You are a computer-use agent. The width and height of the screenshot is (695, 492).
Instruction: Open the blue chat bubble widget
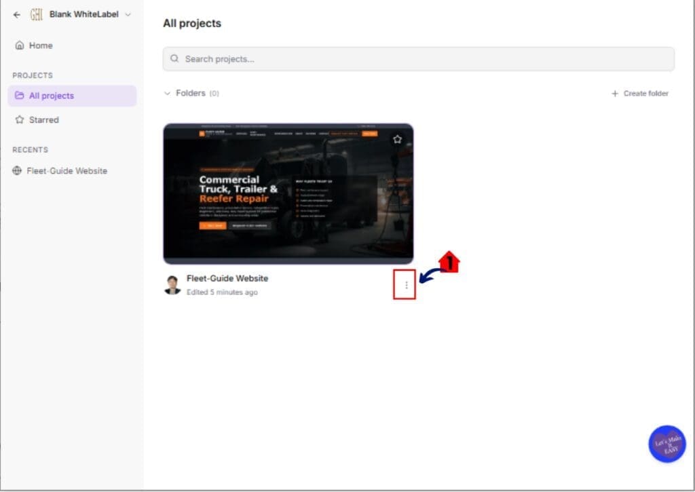(667, 444)
